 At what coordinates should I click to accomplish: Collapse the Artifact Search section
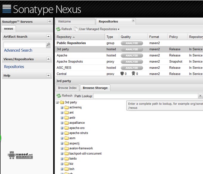pos(48,37)
